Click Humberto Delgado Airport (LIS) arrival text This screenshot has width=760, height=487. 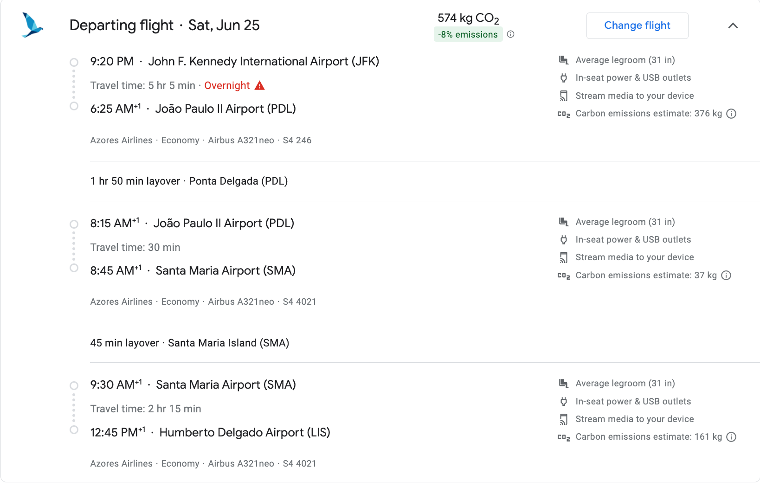245,433
